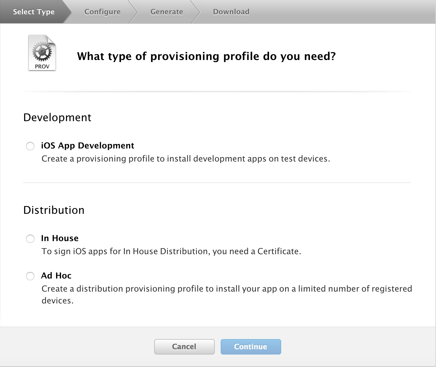Click the Ad Hoc registered devices description
The image size is (436, 367).
pyautogui.click(x=227, y=294)
